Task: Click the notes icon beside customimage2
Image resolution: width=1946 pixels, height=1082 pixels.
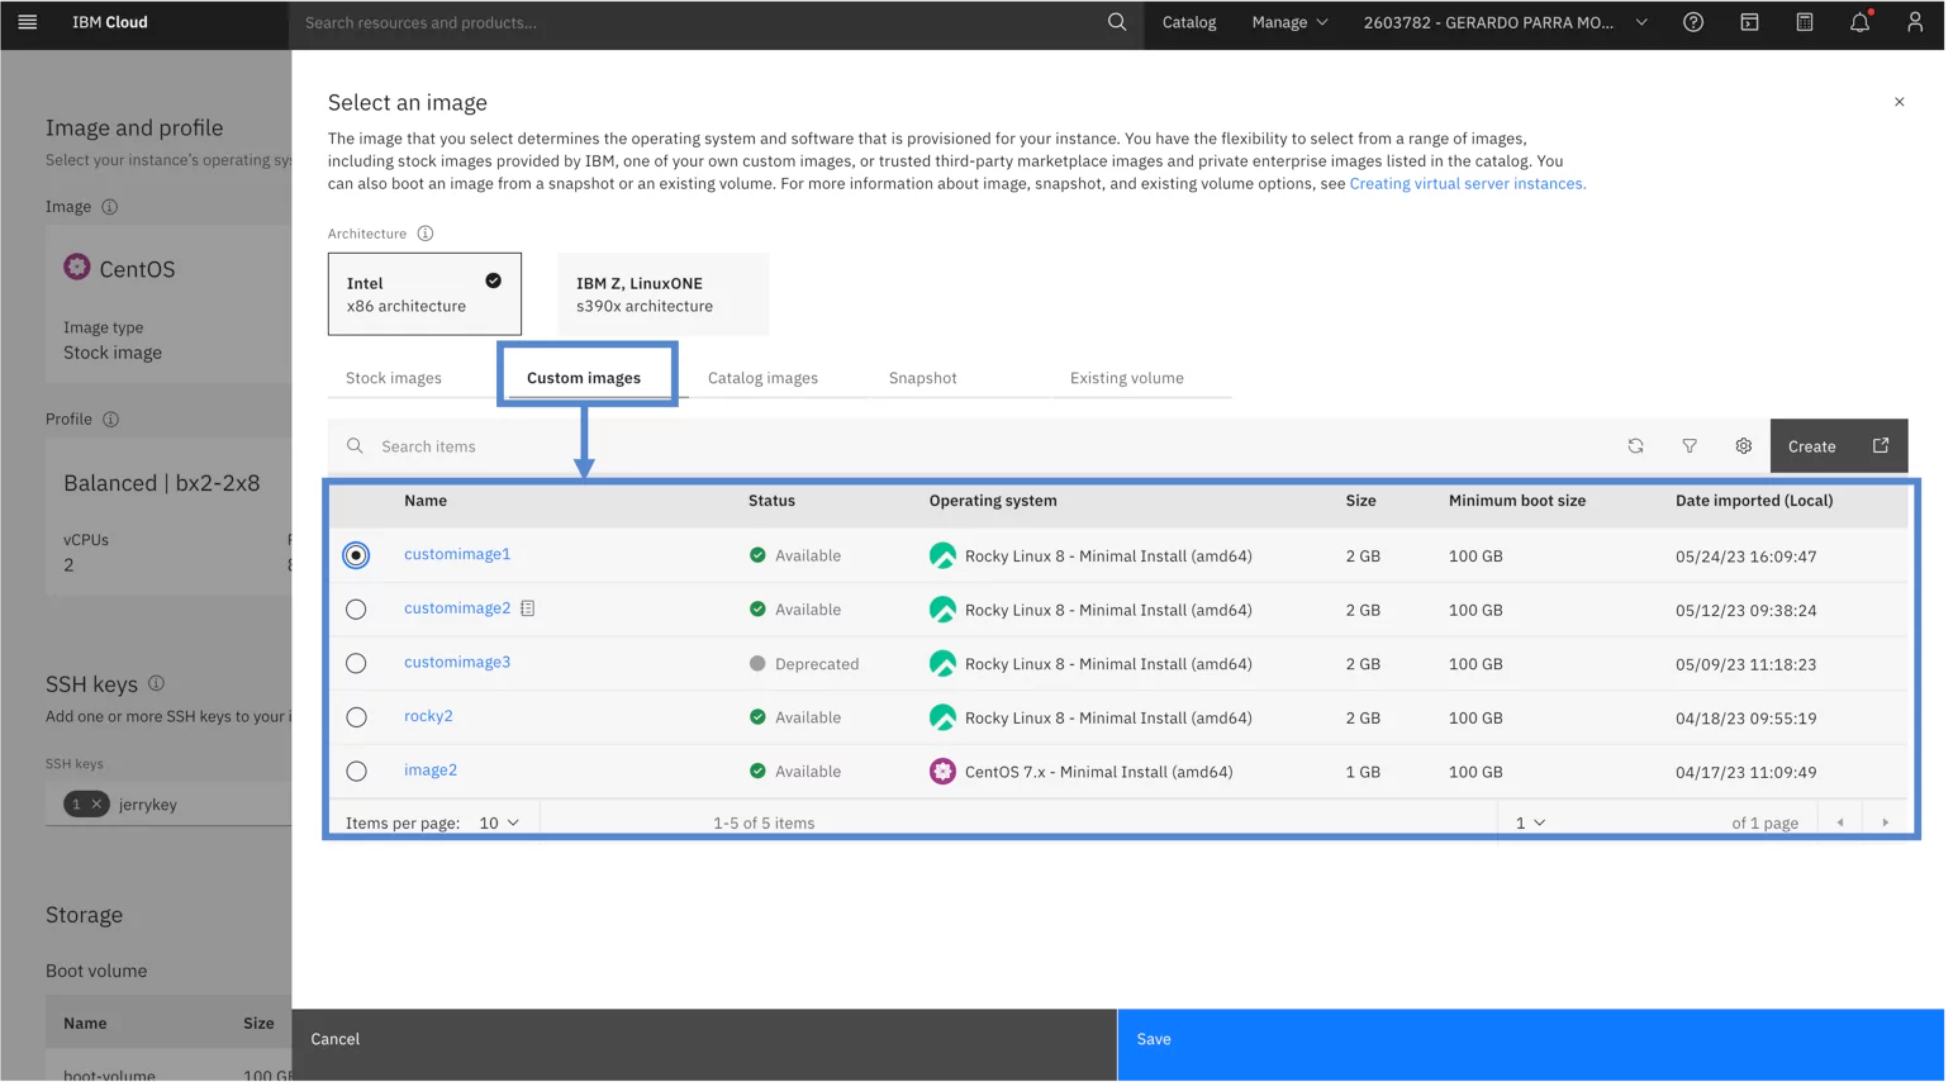Action: (x=528, y=608)
